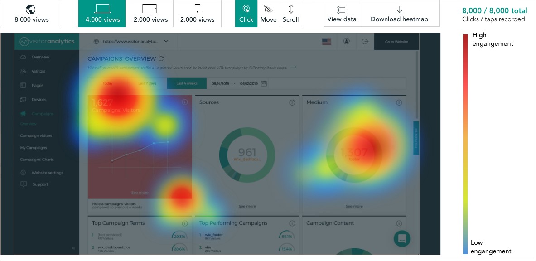Download the heatmap
The width and height of the screenshot is (536, 261).
pyautogui.click(x=399, y=14)
